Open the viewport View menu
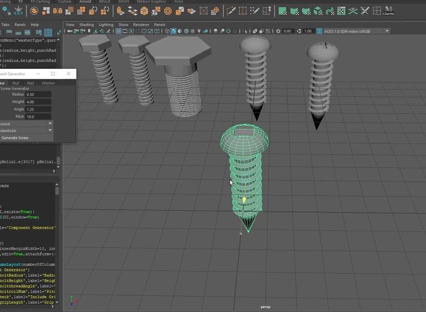 (70, 24)
